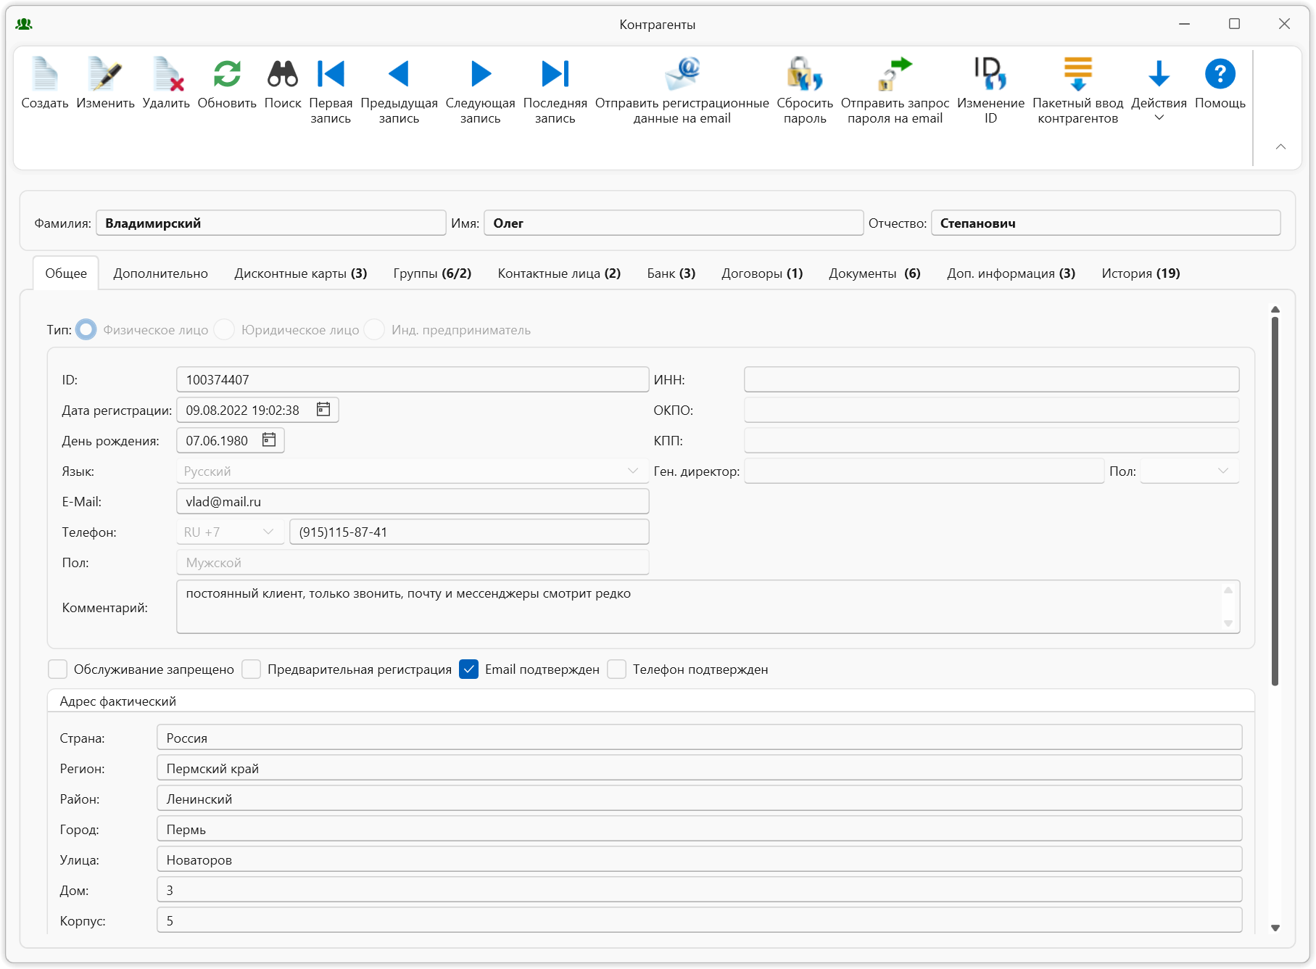Open Поиск with the binoculars icon
This screenshot has height=969, width=1316.
pos(282,75)
